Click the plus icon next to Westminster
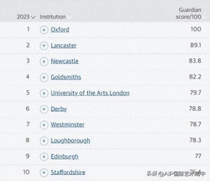210x181 pixels. (x=44, y=125)
